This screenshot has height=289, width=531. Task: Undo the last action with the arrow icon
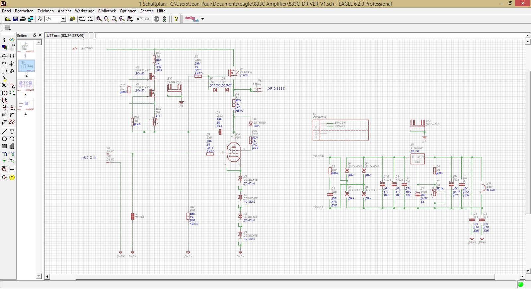tap(139, 19)
